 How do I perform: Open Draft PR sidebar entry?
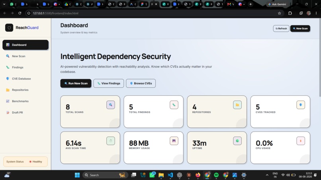(25, 112)
